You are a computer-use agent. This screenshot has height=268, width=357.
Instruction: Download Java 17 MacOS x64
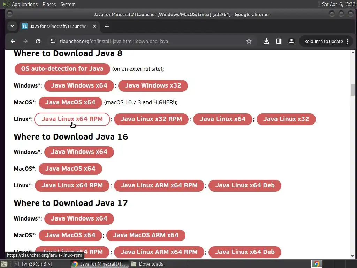(70, 236)
